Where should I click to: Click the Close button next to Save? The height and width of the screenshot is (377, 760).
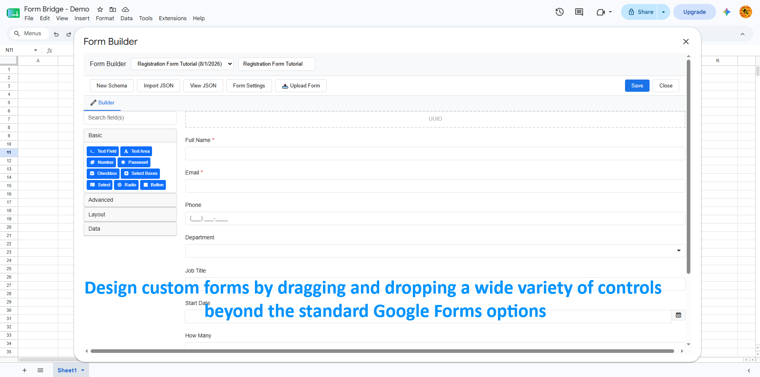click(x=666, y=86)
